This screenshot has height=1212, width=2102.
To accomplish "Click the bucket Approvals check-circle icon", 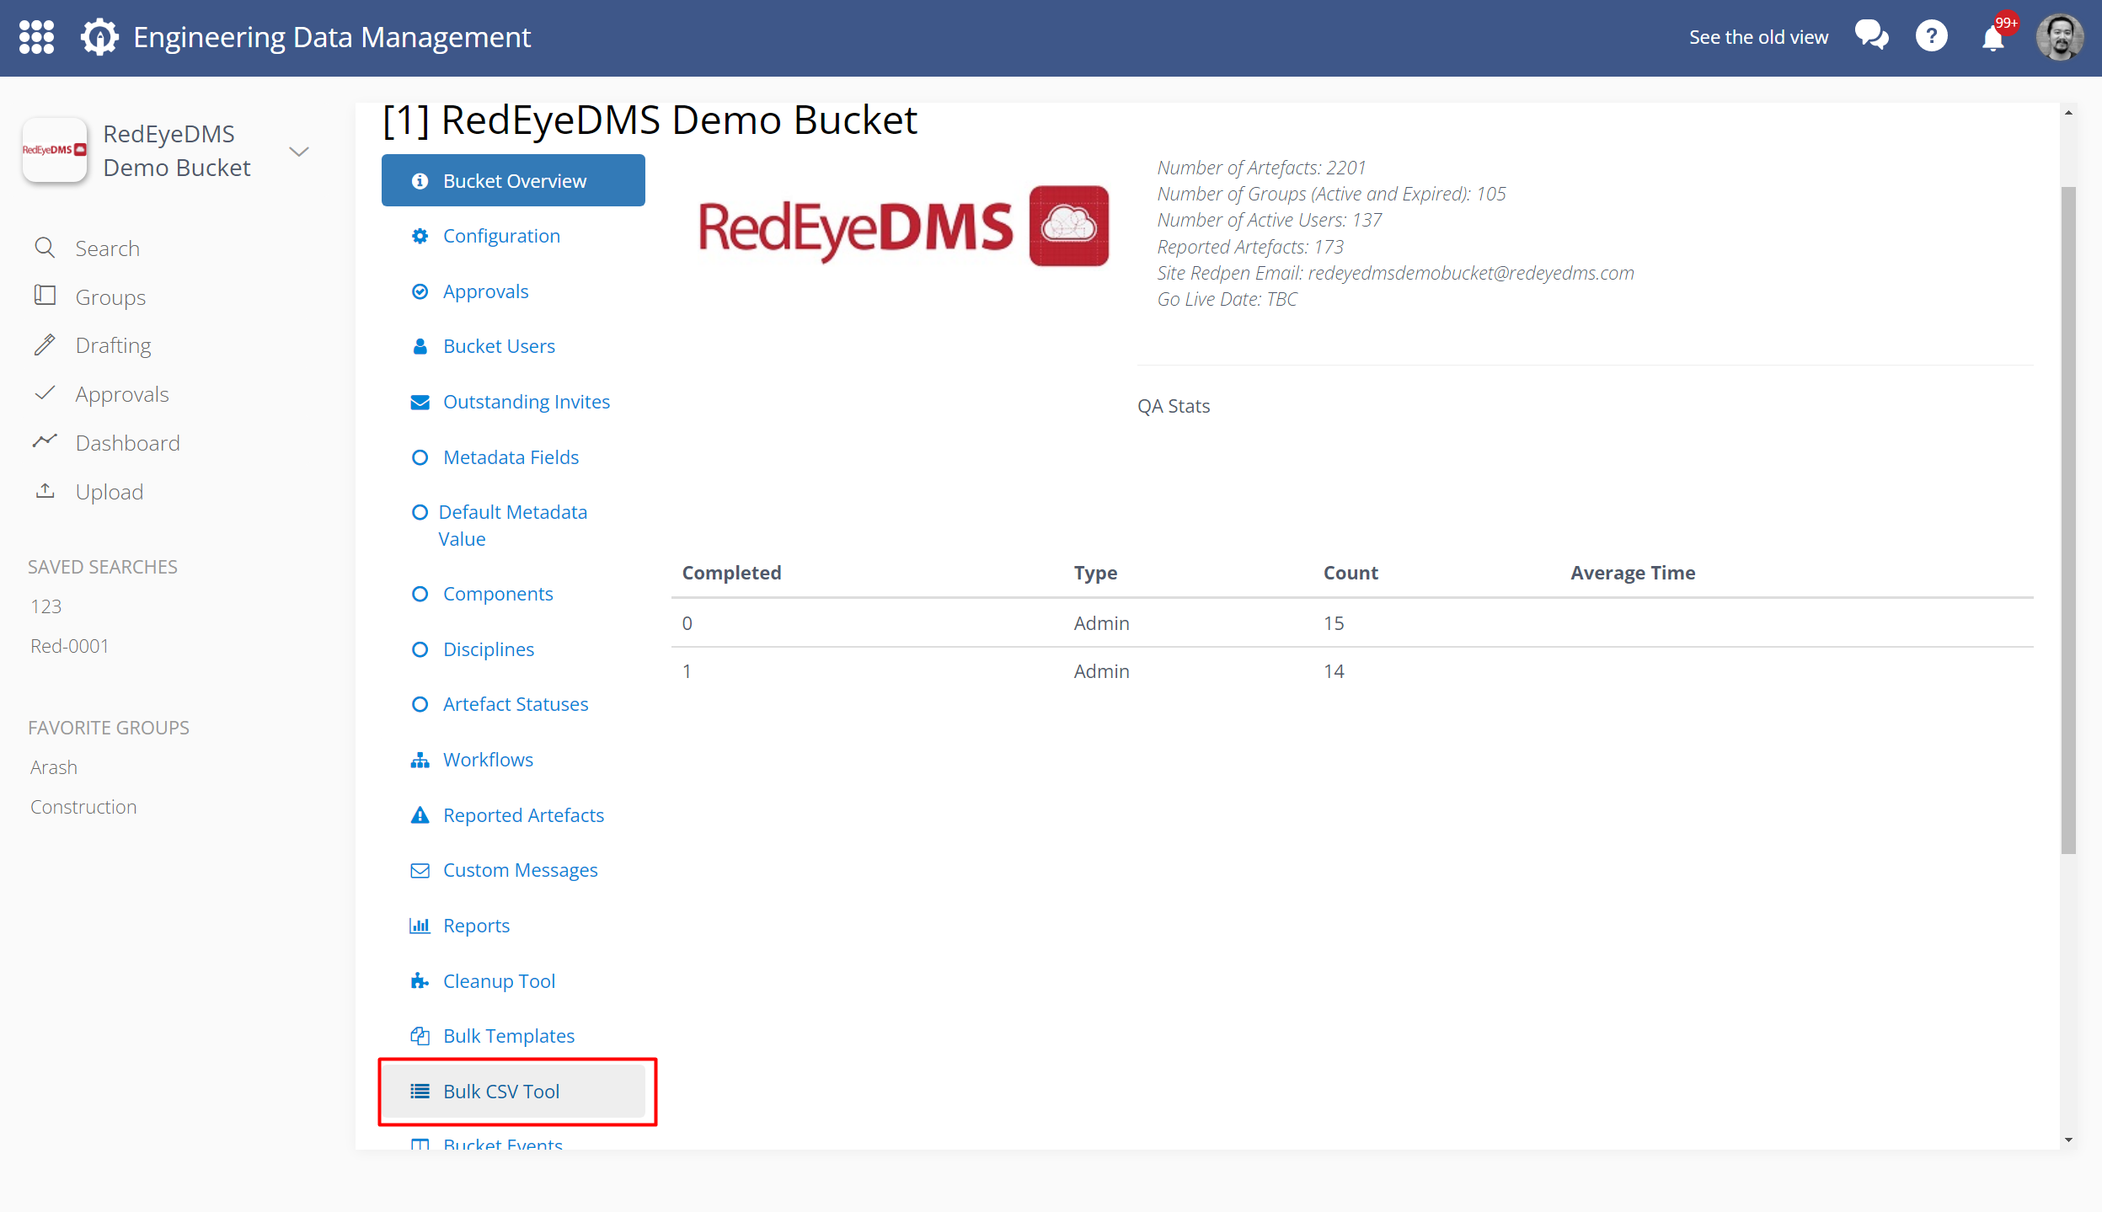I will coord(420,291).
